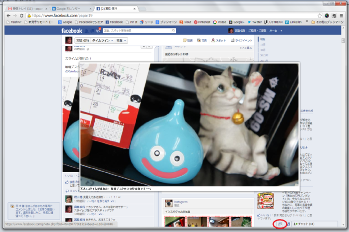
Task: Go back with the browser Back arrow
Action: [8, 15]
